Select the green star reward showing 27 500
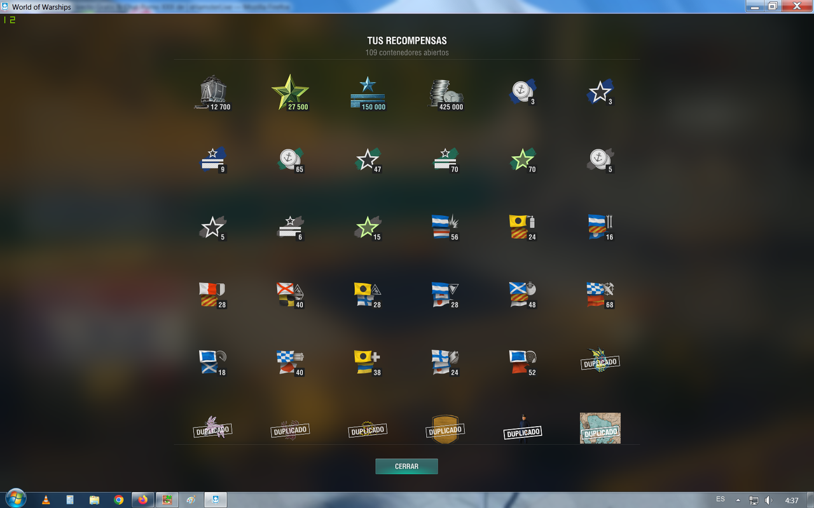 (290, 93)
